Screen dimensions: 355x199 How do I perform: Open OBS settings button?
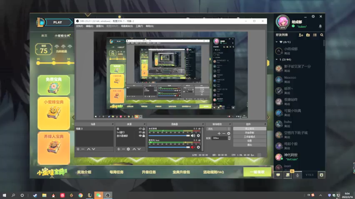(249, 141)
